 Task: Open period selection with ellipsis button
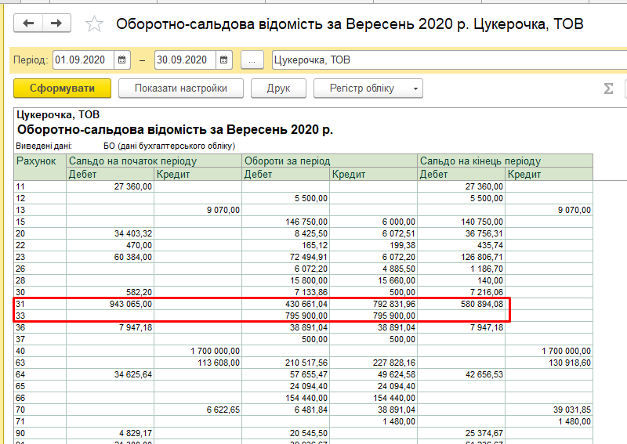click(252, 60)
